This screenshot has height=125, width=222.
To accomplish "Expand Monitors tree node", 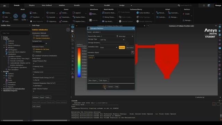I will (x=4, y=48).
